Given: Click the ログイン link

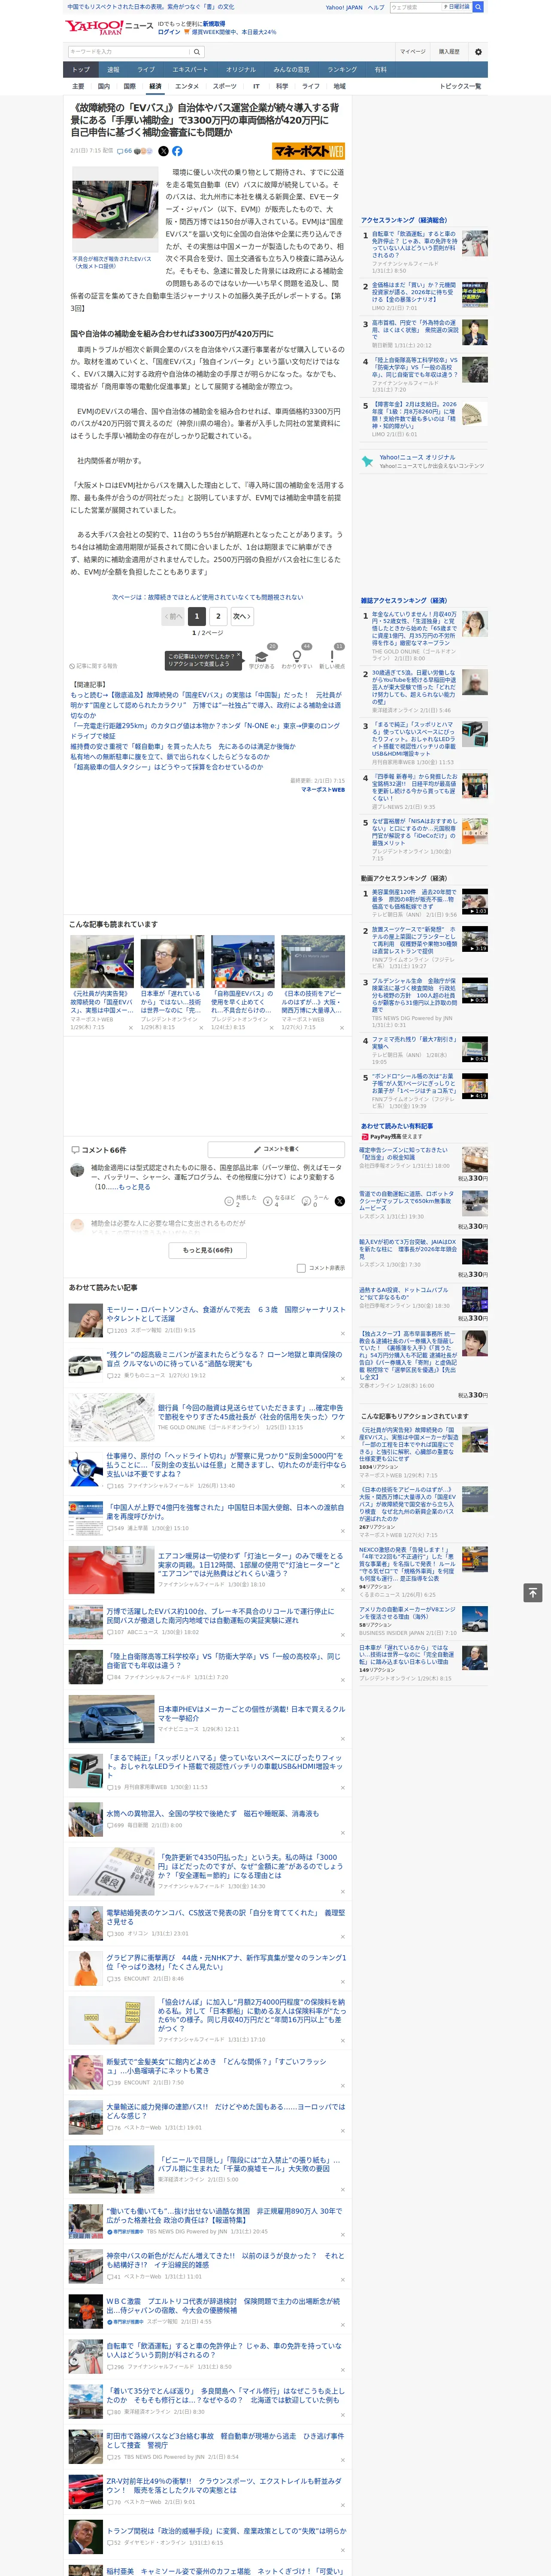Looking at the screenshot, I should (x=169, y=32).
